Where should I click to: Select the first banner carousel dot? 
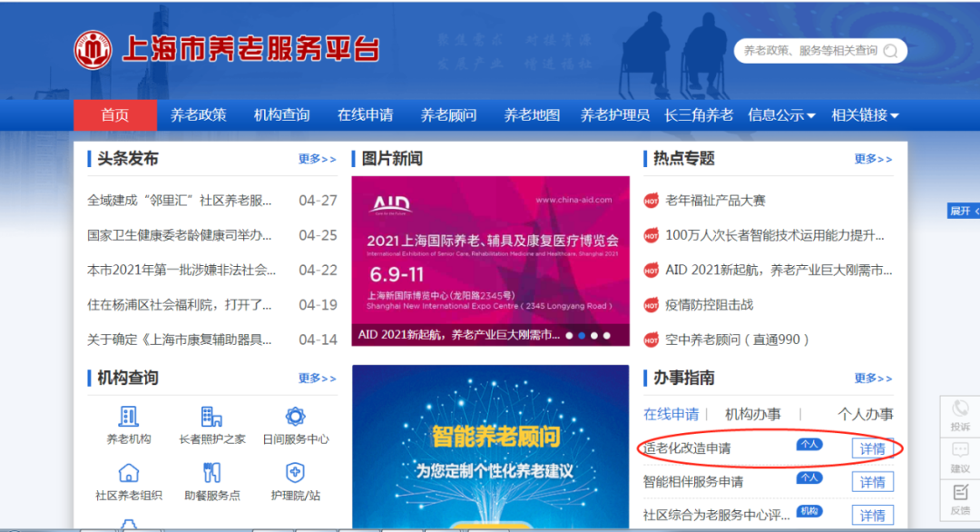[569, 335]
